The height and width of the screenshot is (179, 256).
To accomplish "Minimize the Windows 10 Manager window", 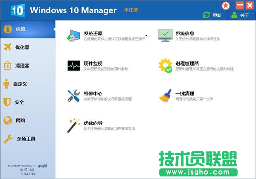I will coord(240,6).
